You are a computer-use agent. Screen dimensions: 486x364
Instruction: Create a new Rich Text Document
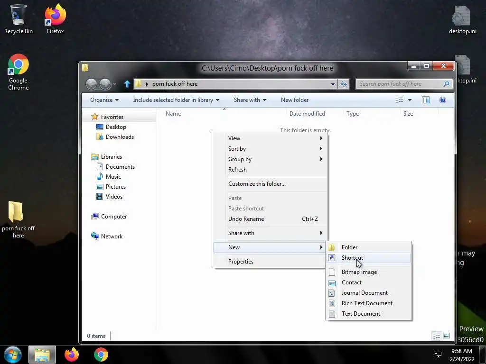pos(368,303)
